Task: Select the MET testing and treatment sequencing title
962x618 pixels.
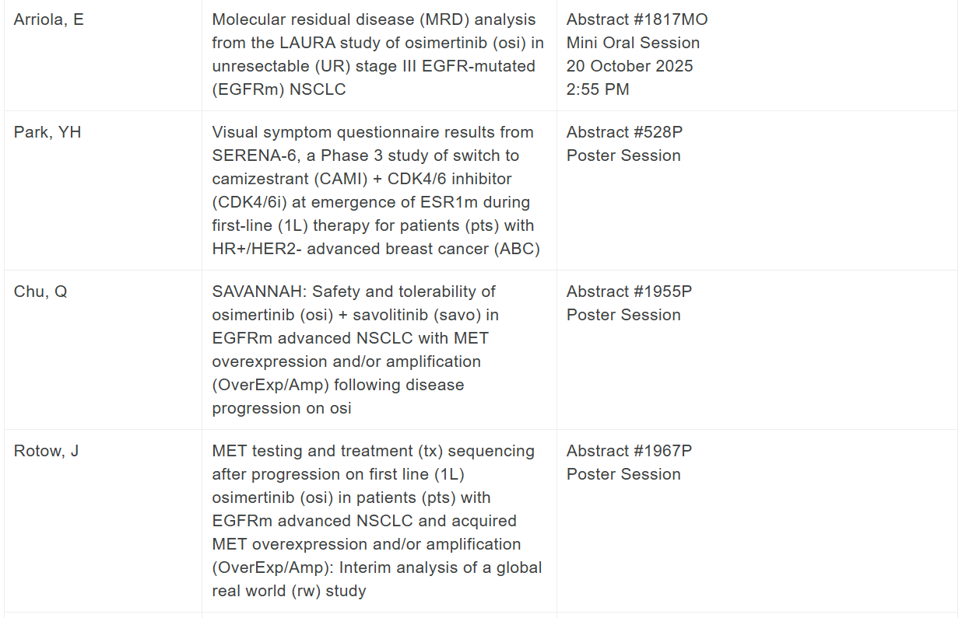Action: pyautogui.click(x=377, y=521)
